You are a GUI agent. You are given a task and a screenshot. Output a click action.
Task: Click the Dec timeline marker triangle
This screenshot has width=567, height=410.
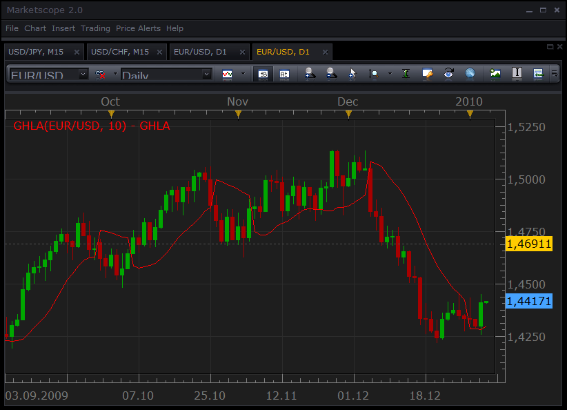348,115
